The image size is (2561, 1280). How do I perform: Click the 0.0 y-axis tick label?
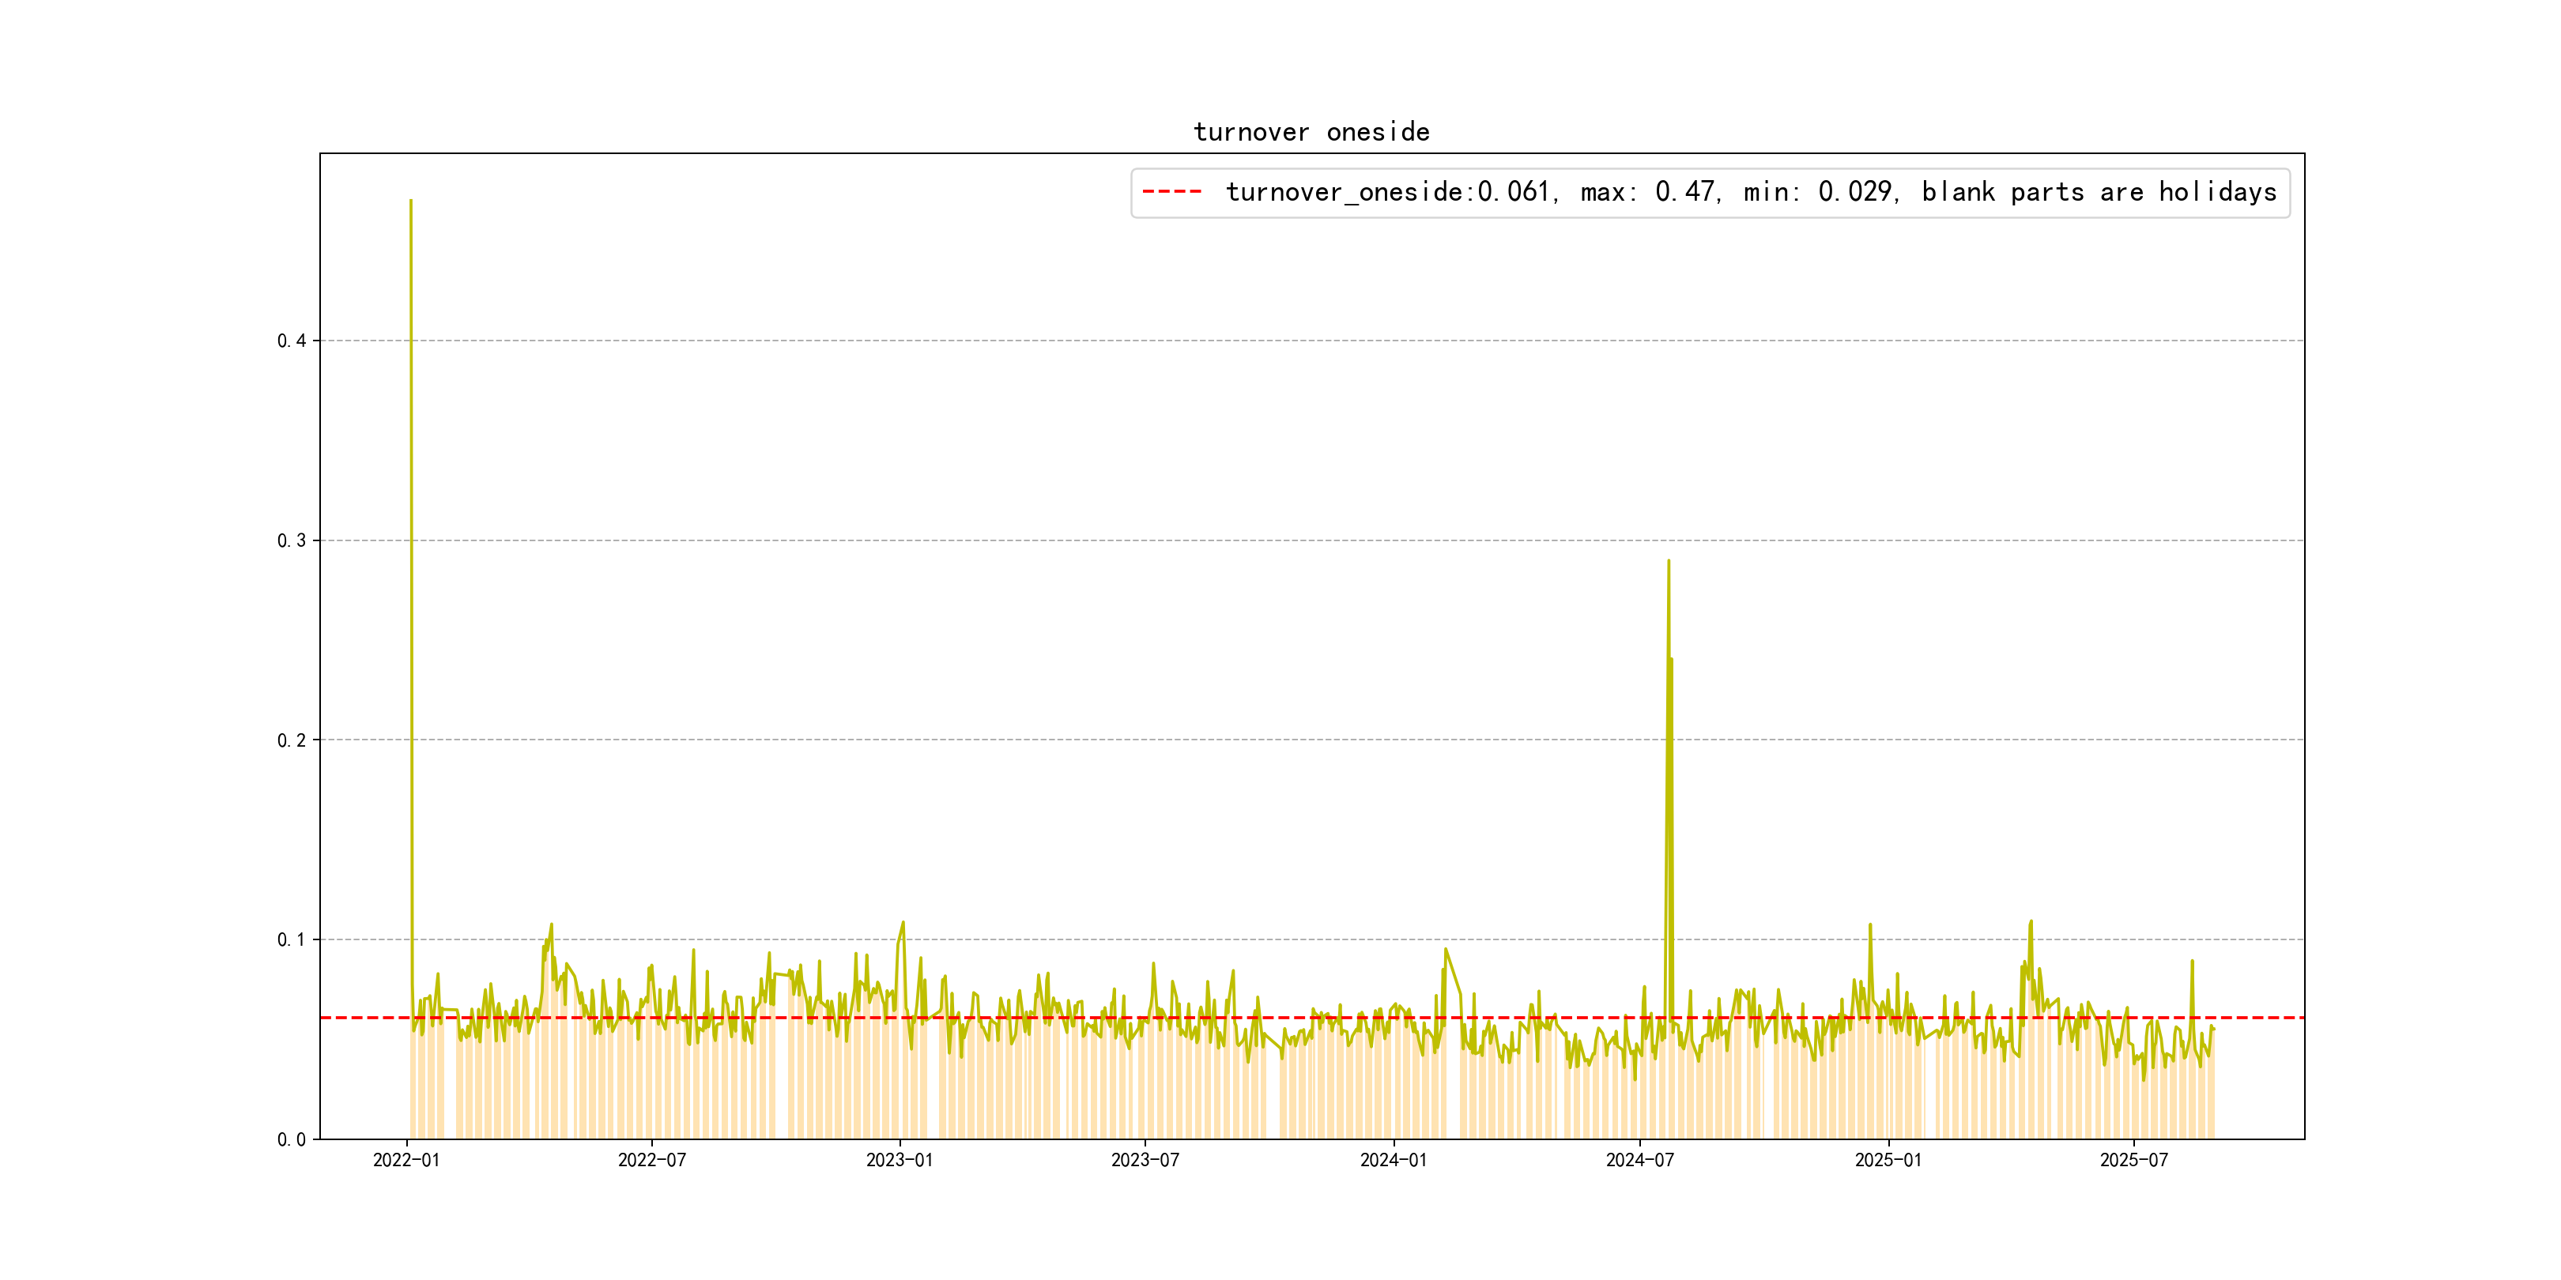click(292, 1140)
